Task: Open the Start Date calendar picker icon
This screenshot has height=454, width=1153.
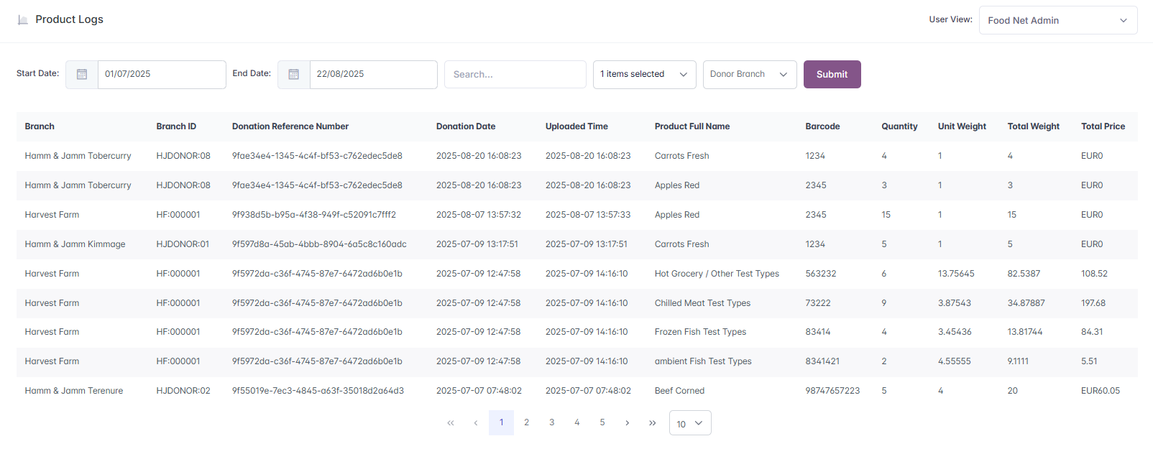Action: [82, 75]
